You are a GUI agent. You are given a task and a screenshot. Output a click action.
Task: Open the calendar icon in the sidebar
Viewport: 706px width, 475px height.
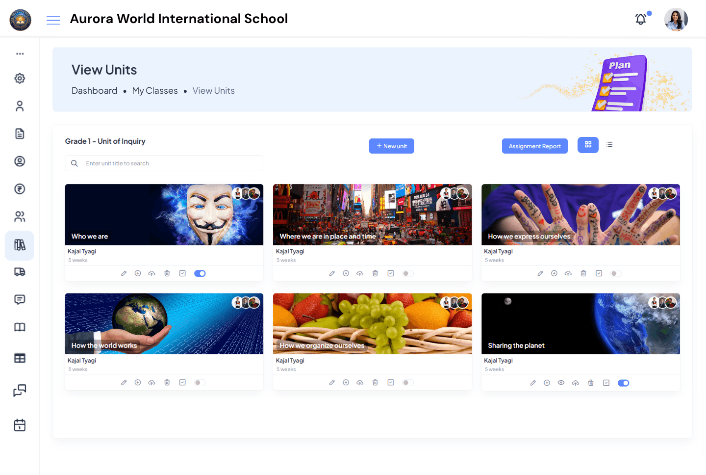20,425
